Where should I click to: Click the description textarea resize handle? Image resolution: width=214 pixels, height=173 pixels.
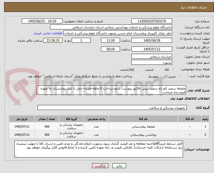tap(38, 93)
